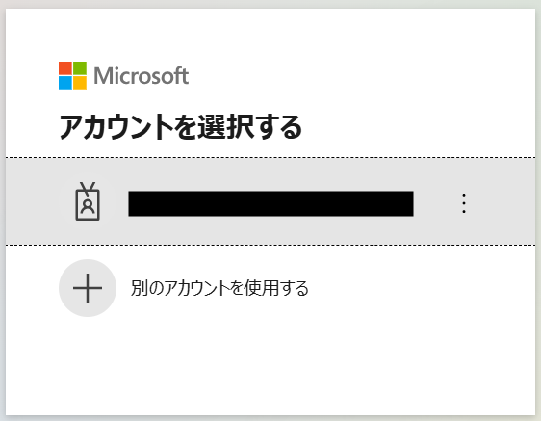Image resolution: width=541 pixels, height=421 pixels.
Task: Click the plus icon to add account
Action: [x=88, y=288]
